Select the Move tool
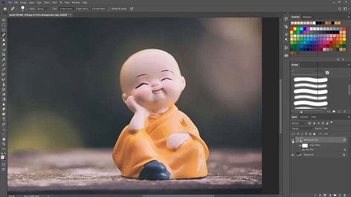The height and width of the screenshot is (197, 351). (x=4, y=20)
